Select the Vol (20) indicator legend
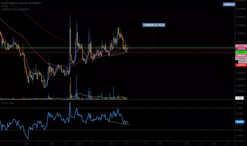The width and height of the screenshot is (247, 146). (5, 6)
